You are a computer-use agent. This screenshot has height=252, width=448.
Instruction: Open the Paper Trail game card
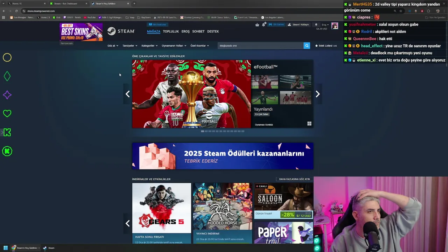pos(283,232)
